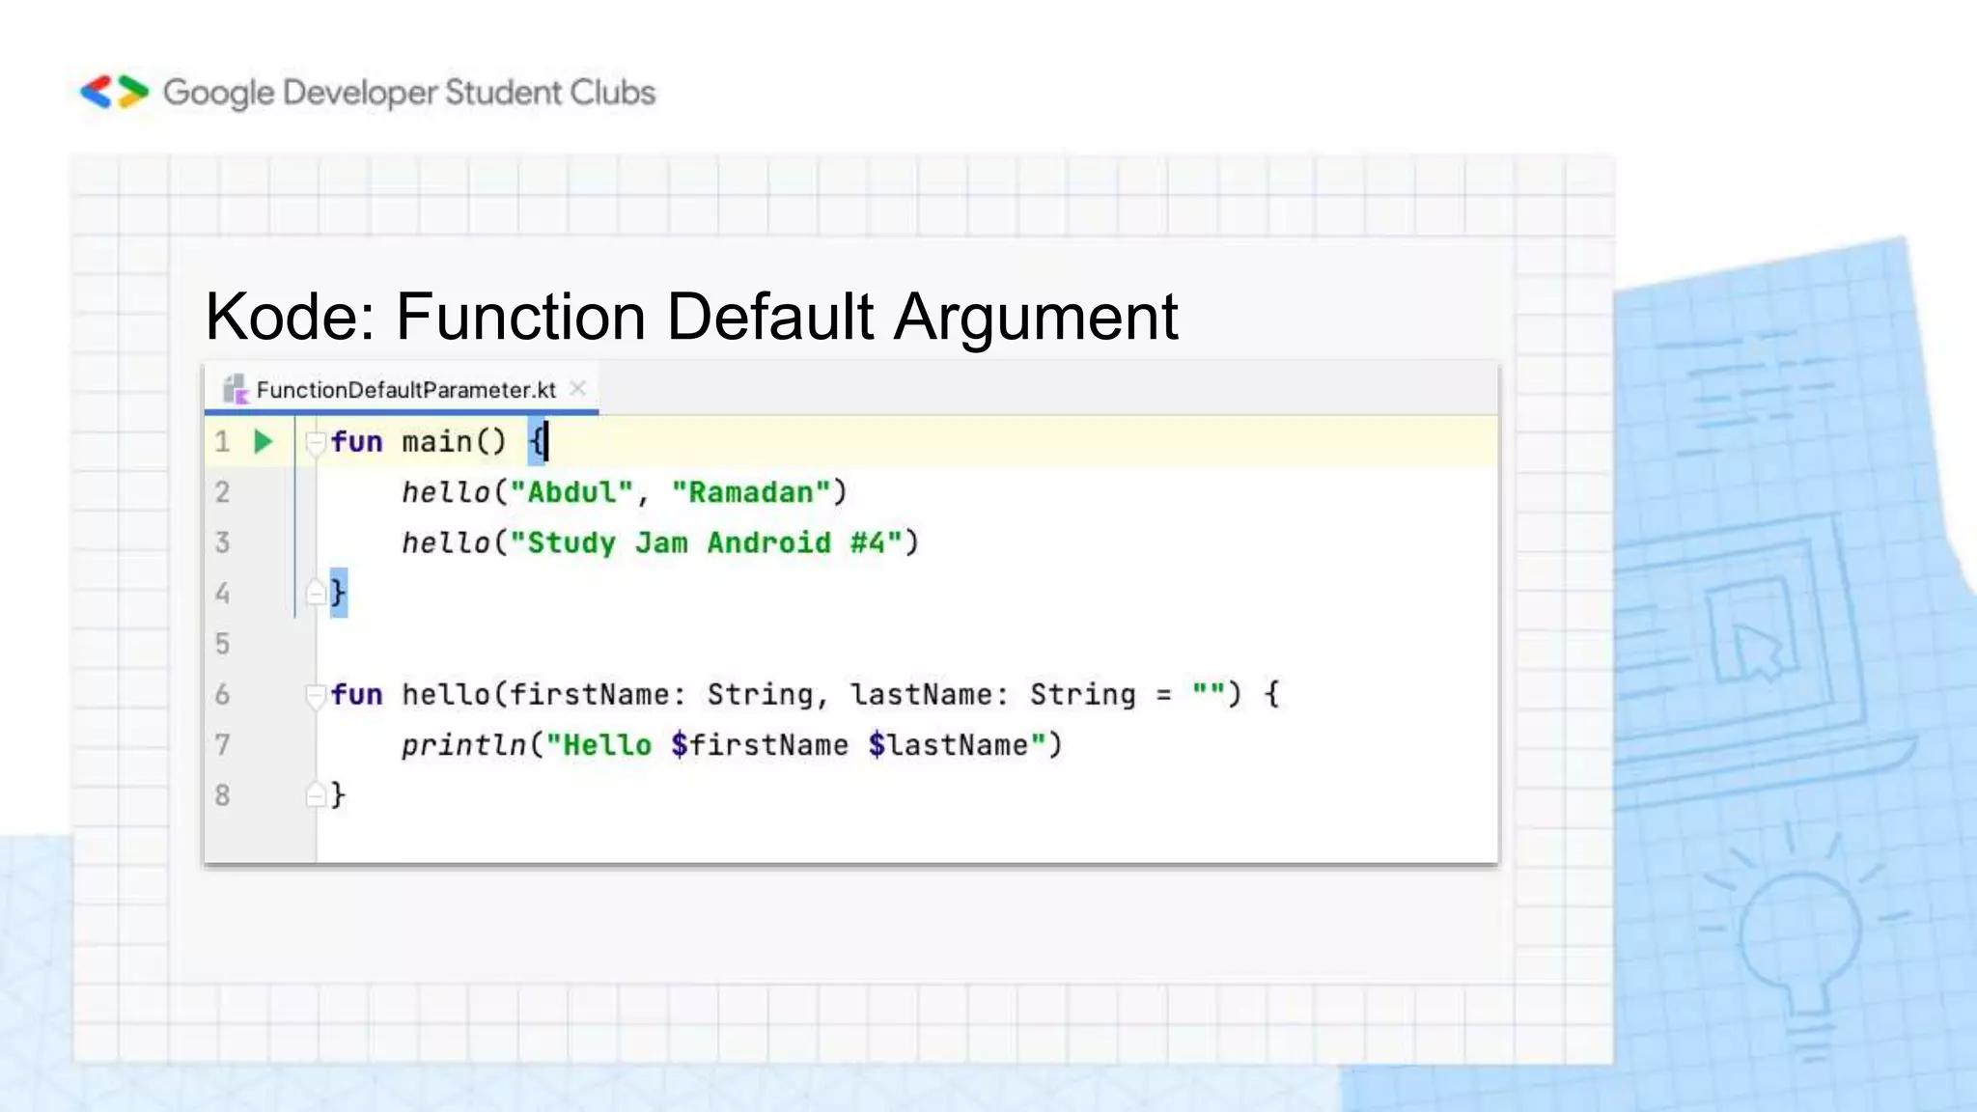Image resolution: width=1977 pixels, height=1112 pixels.
Task: Close the FunctionDefaultParameter.kt tab
Action: tap(577, 388)
